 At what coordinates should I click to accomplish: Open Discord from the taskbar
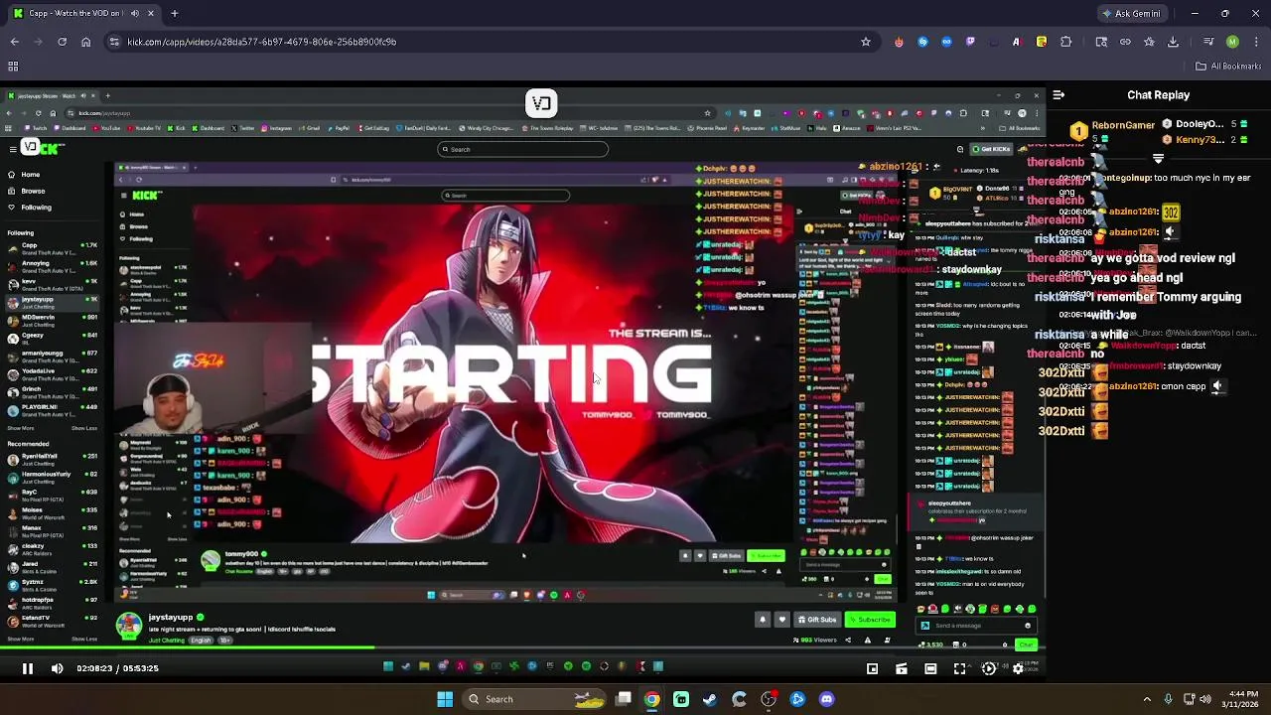827,699
